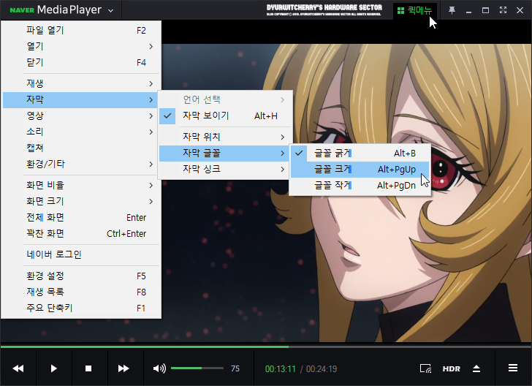The width and height of the screenshot is (532, 386).
Task: Click the volume value 75
Action: pyautogui.click(x=235, y=369)
